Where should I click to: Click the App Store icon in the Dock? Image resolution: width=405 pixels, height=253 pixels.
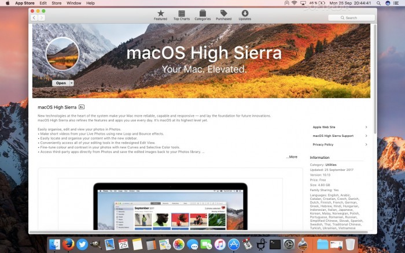tap(234, 244)
